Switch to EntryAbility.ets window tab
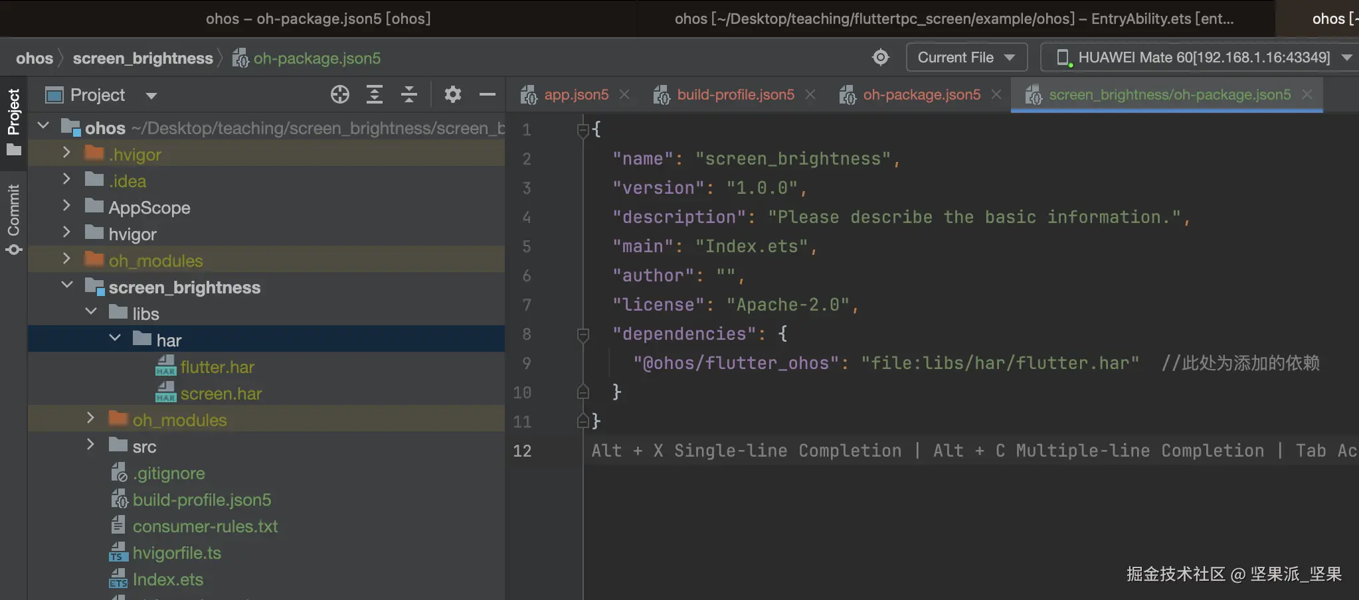Viewport: 1359px width, 600px height. pyautogui.click(x=954, y=19)
